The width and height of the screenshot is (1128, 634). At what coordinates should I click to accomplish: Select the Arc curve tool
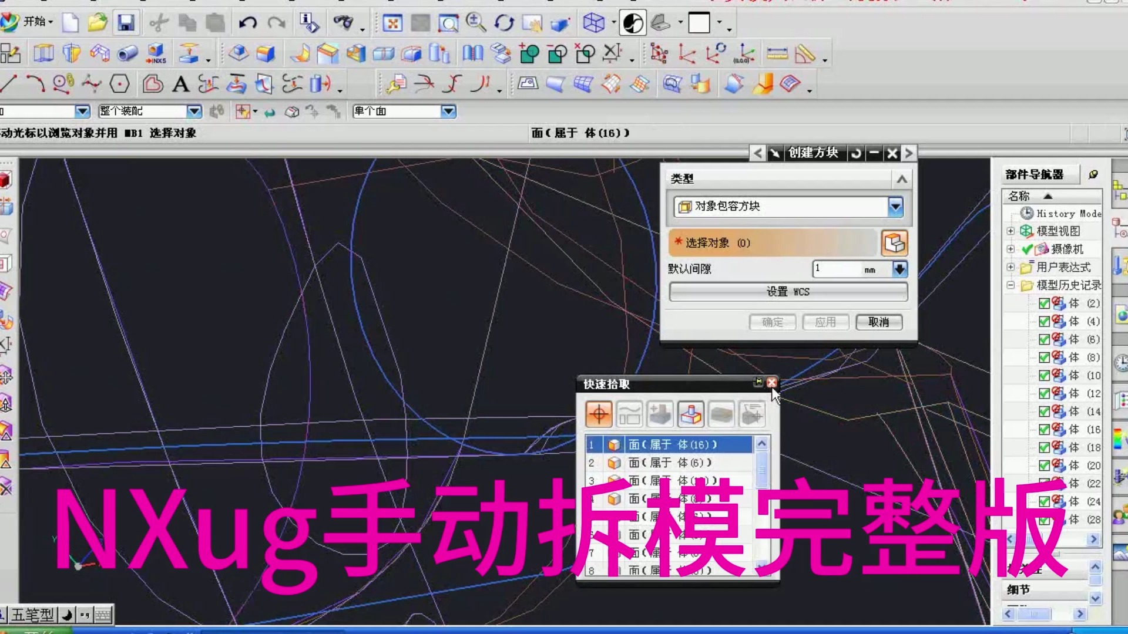click(35, 83)
